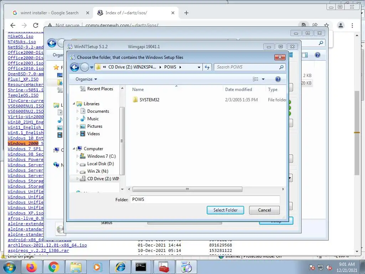Expand the Windows 7 (C:) drive node

coord(77,156)
